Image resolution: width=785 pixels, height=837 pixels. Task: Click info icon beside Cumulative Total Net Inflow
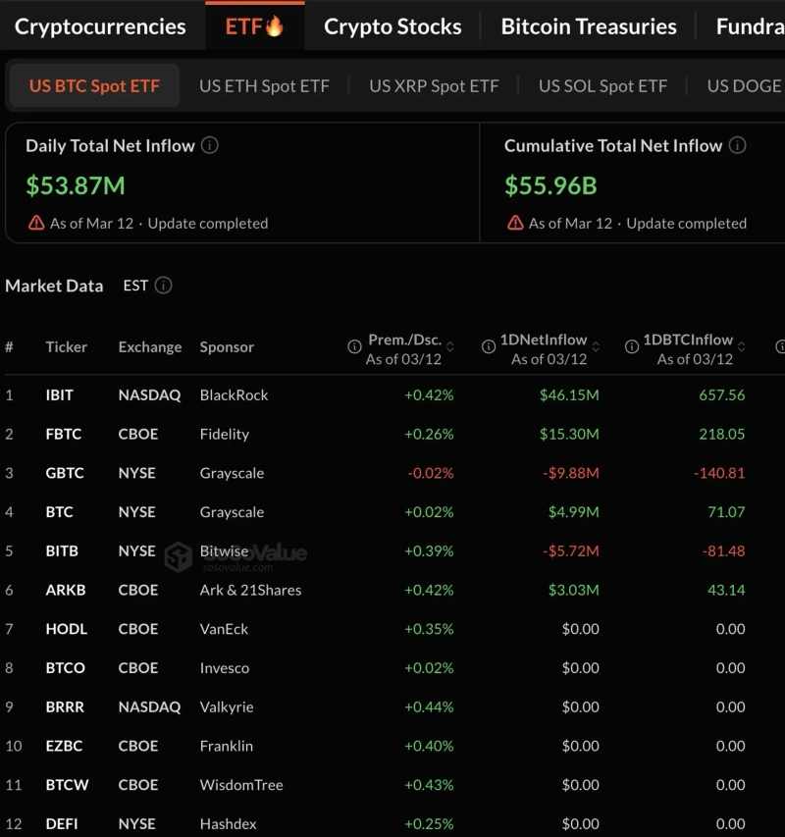(737, 145)
